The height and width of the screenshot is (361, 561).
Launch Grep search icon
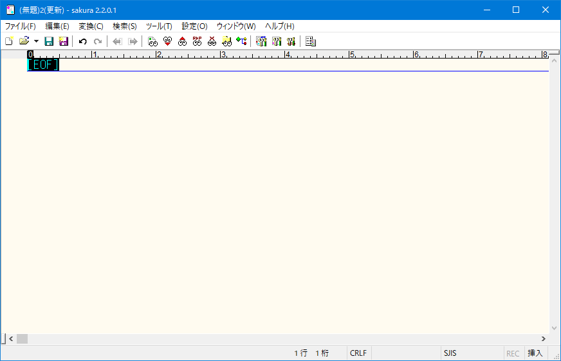click(226, 41)
